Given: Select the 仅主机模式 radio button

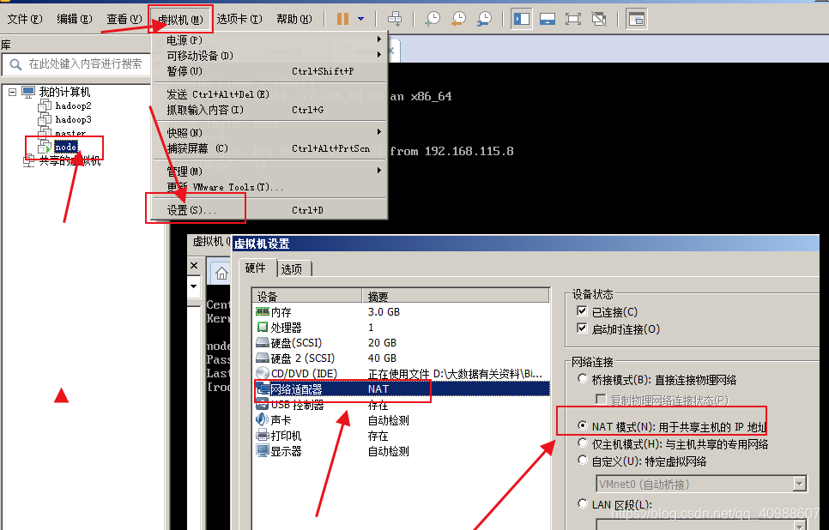Looking at the screenshot, I should click(x=583, y=444).
